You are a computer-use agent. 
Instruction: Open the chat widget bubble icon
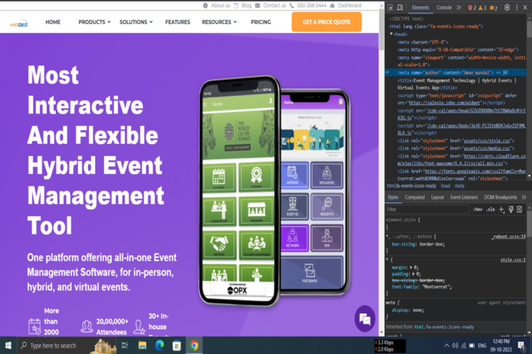pyautogui.click(x=365, y=319)
